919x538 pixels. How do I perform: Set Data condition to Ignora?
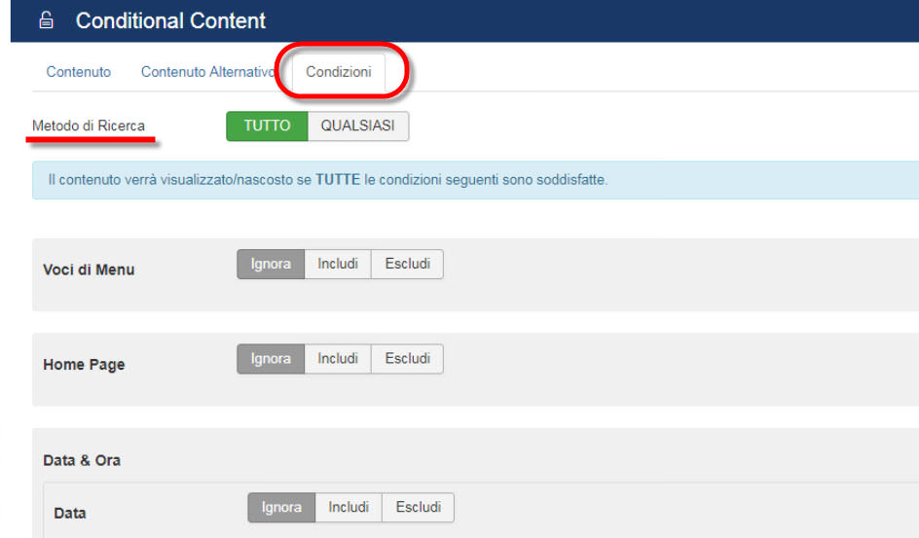(x=281, y=508)
